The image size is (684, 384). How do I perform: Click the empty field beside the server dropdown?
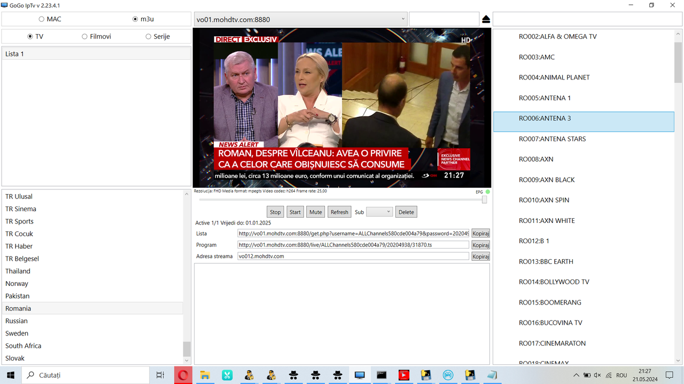tap(444, 19)
